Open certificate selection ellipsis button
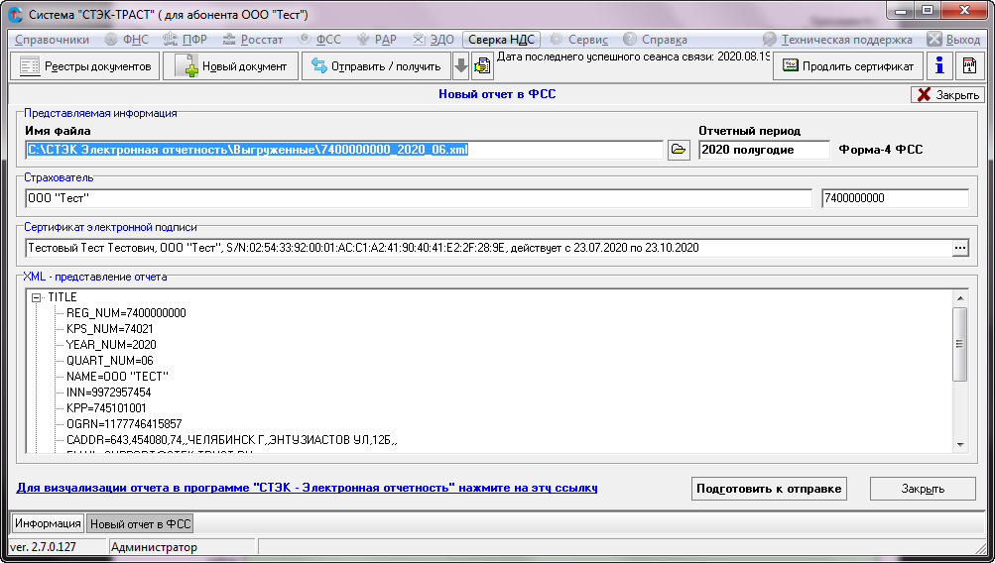The image size is (995, 563). (x=960, y=248)
